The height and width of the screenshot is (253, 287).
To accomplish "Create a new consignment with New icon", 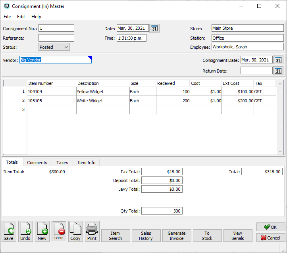I will [42, 232].
